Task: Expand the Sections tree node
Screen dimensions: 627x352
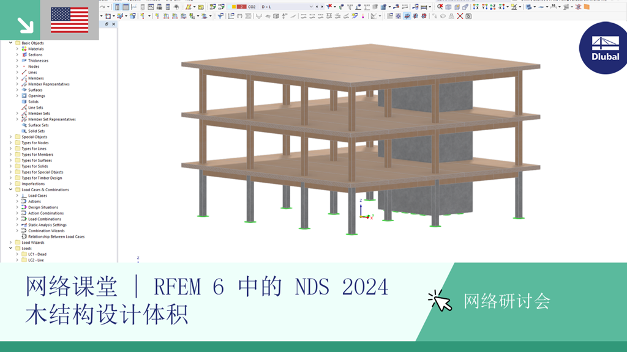Action: pos(17,54)
